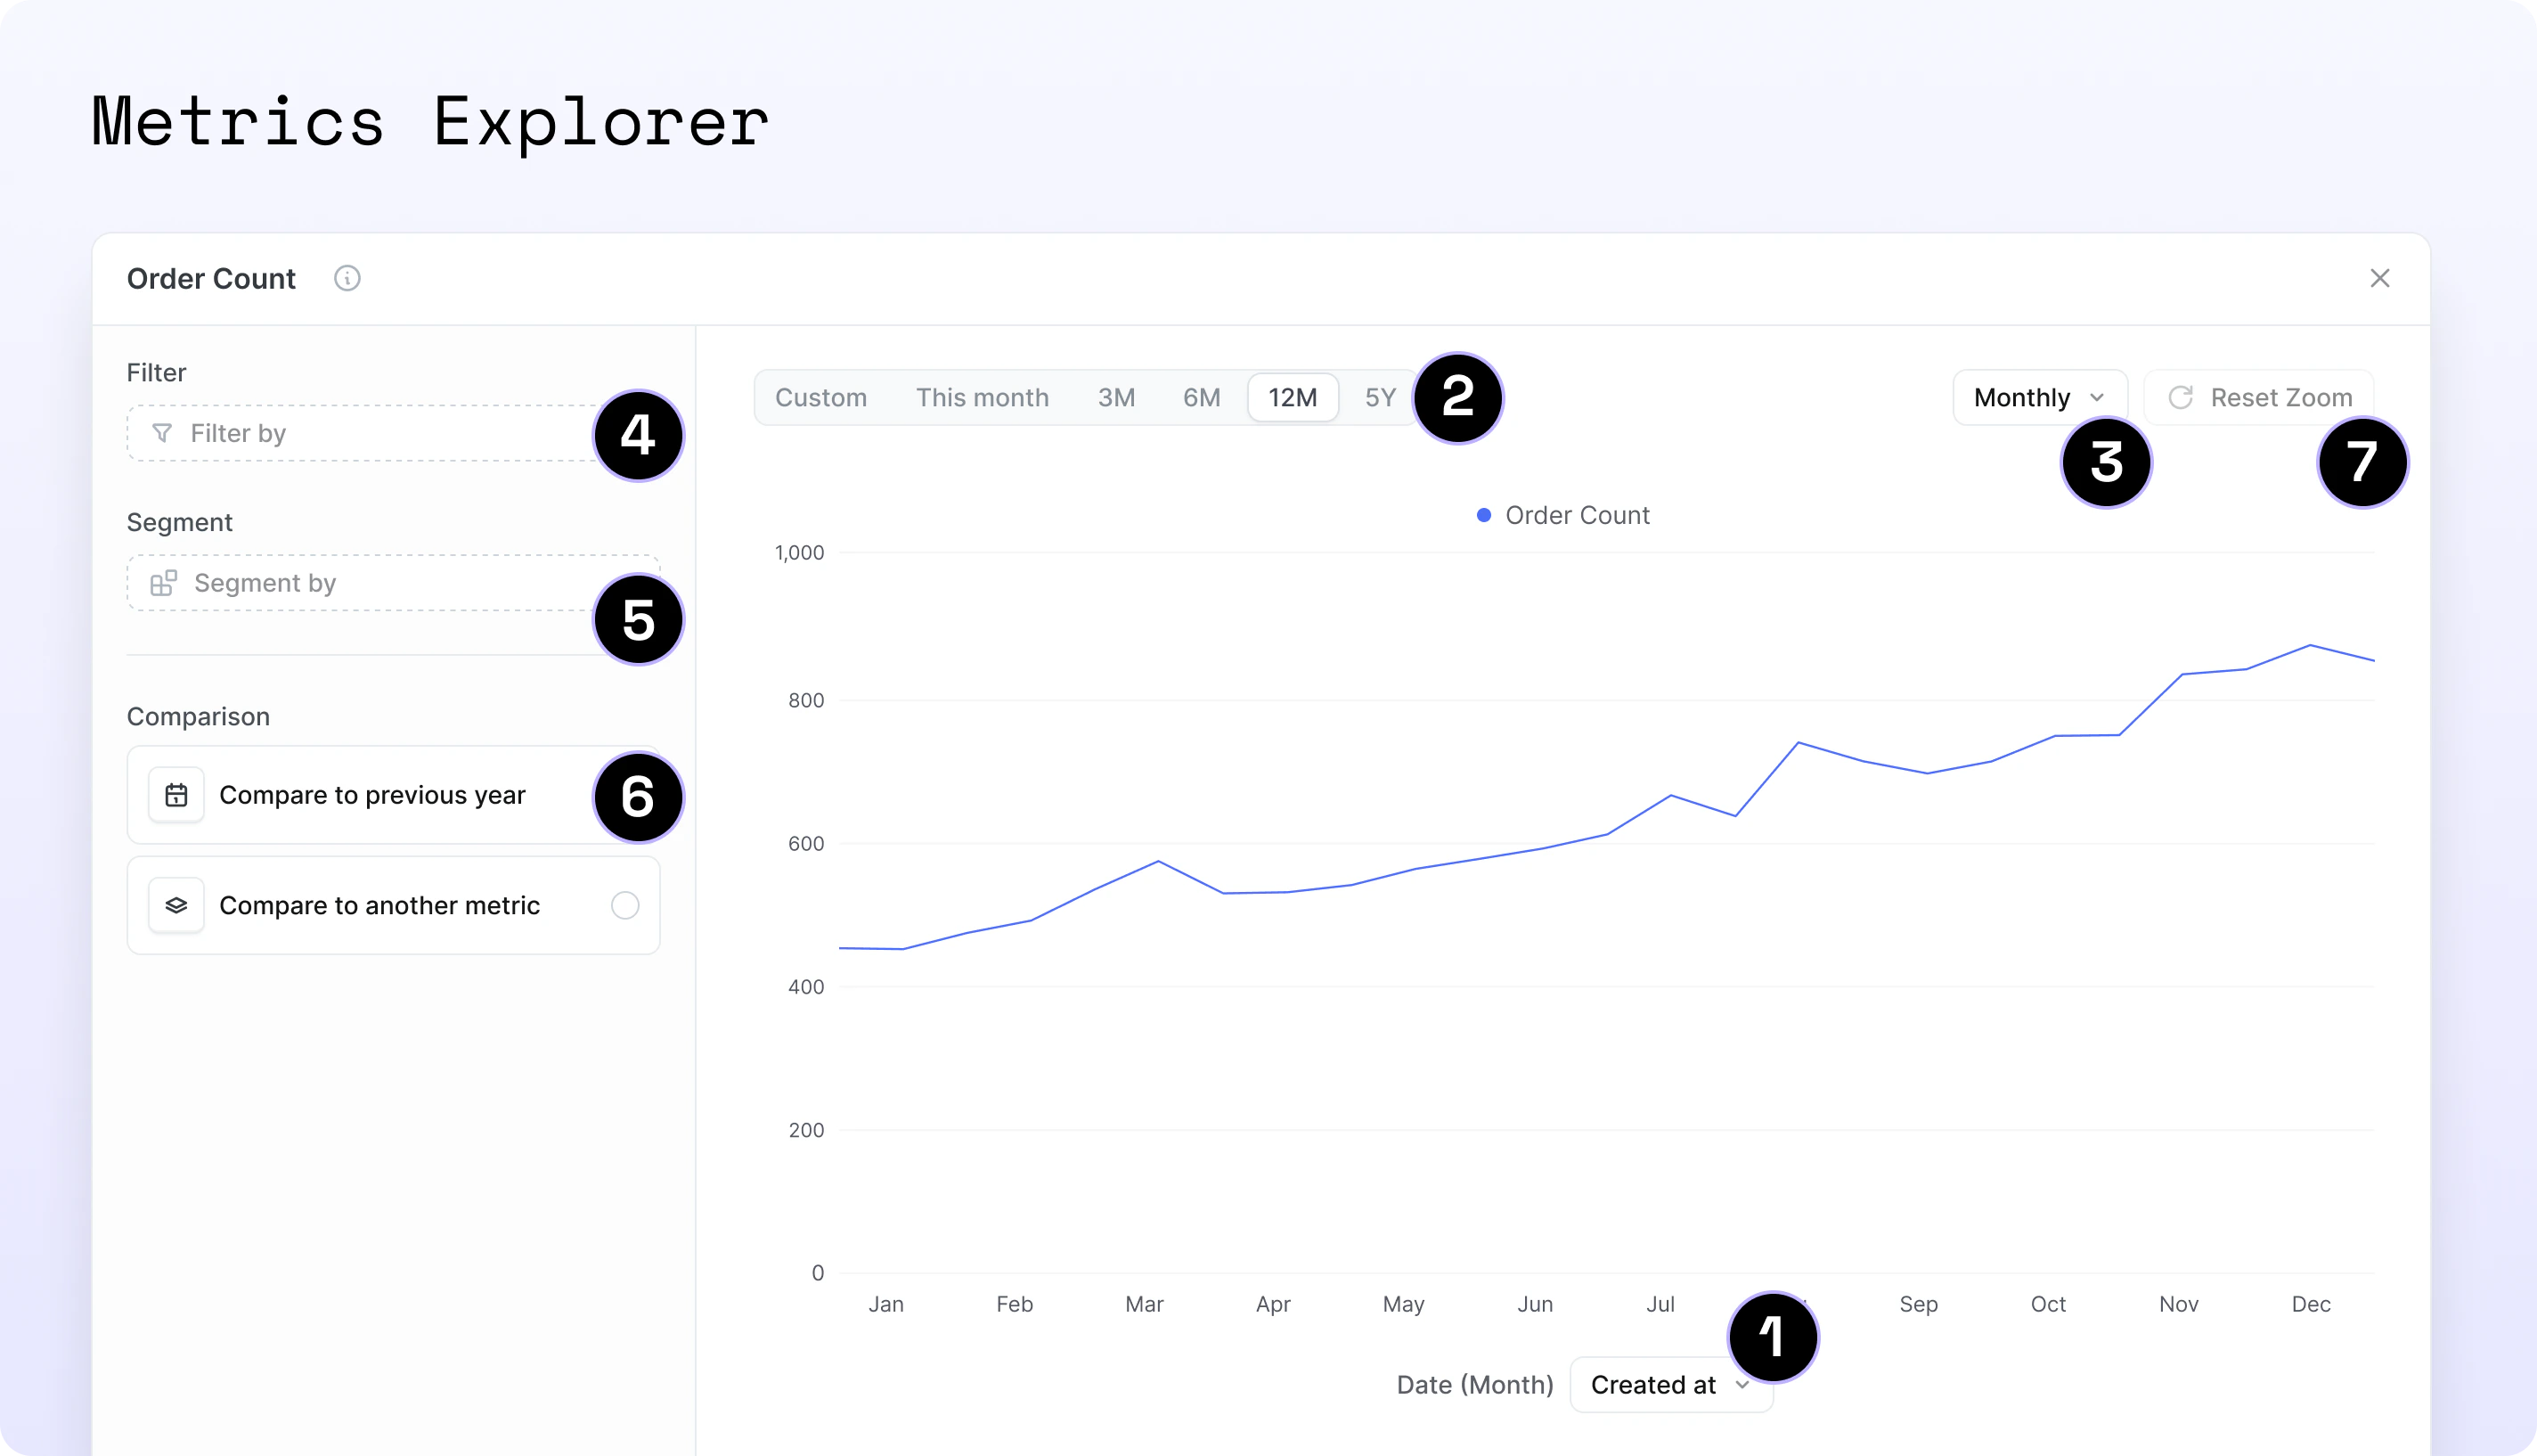Viewport: 2537px width, 1456px height.
Task: Open the Monthly granularity dropdown
Action: 2038,398
